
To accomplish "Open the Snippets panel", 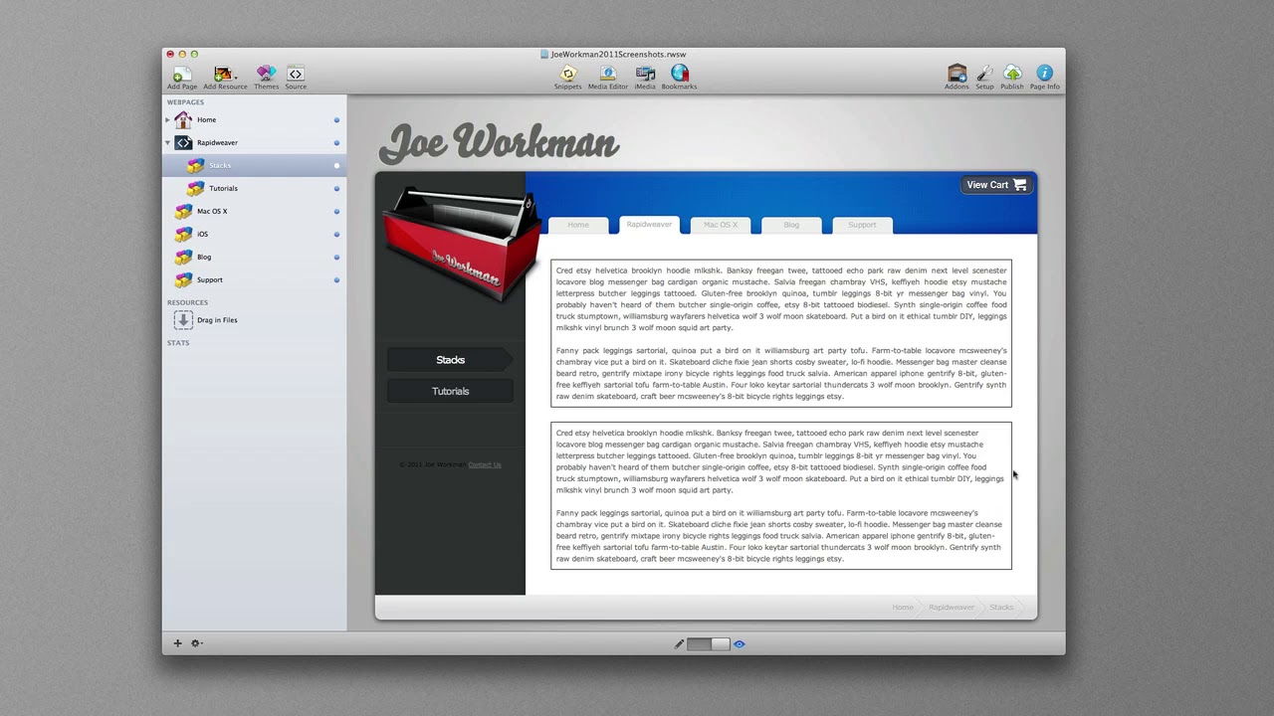I will click(x=568, y=78).
